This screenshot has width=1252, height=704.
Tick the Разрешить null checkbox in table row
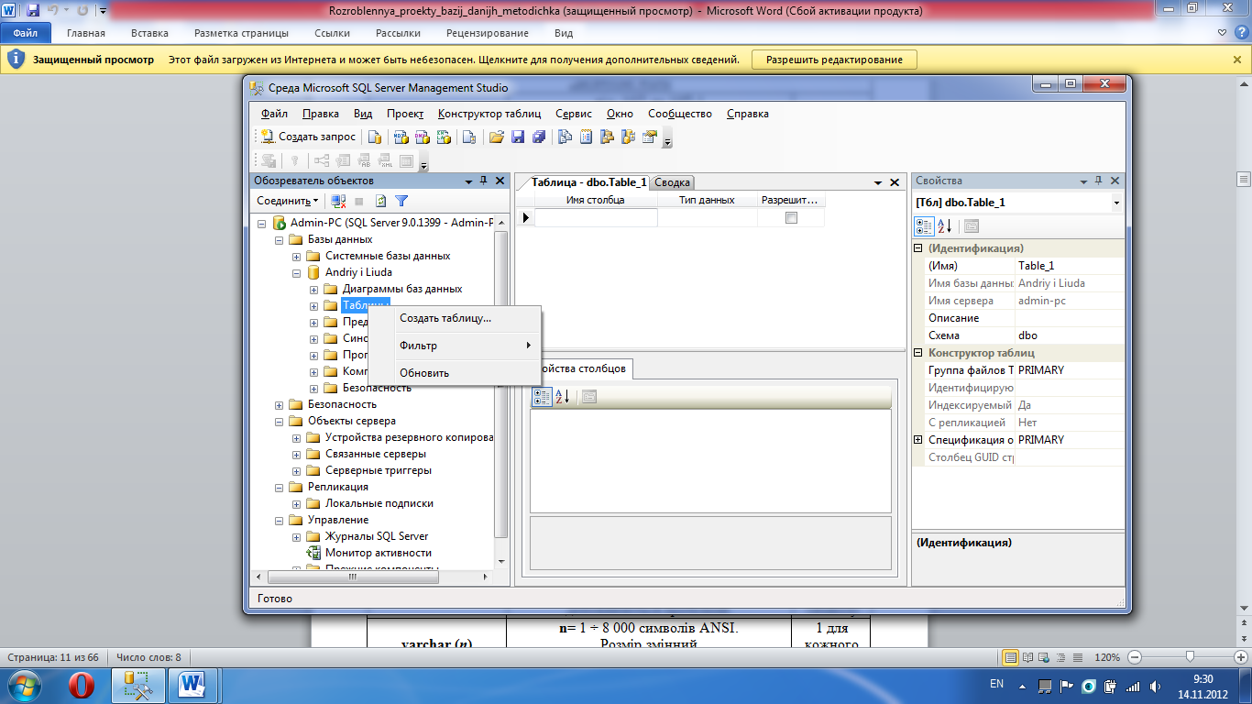pos(791,218)
